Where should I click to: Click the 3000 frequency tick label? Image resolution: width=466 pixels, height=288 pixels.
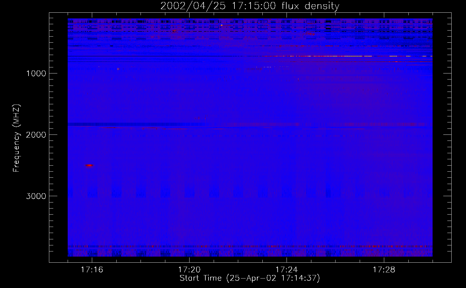tap(36, 196)
